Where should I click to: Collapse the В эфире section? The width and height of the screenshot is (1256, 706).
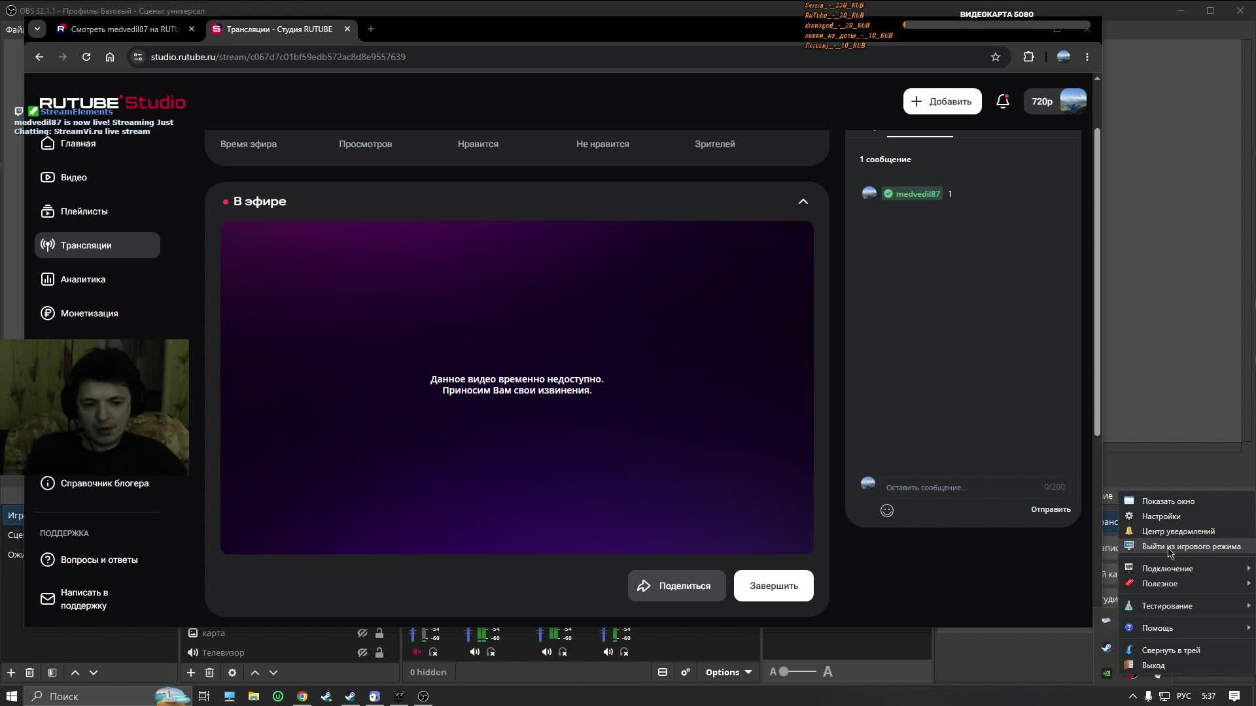803,201
